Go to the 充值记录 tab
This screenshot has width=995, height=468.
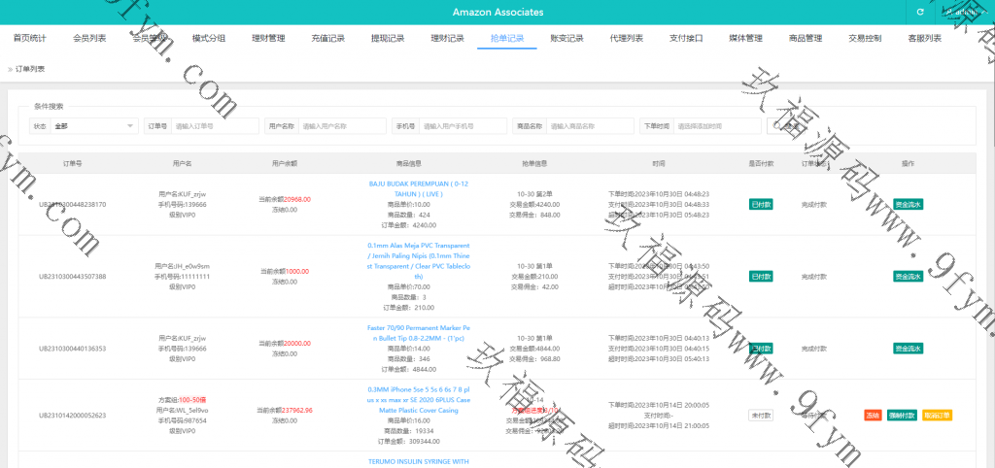(327, 39)
